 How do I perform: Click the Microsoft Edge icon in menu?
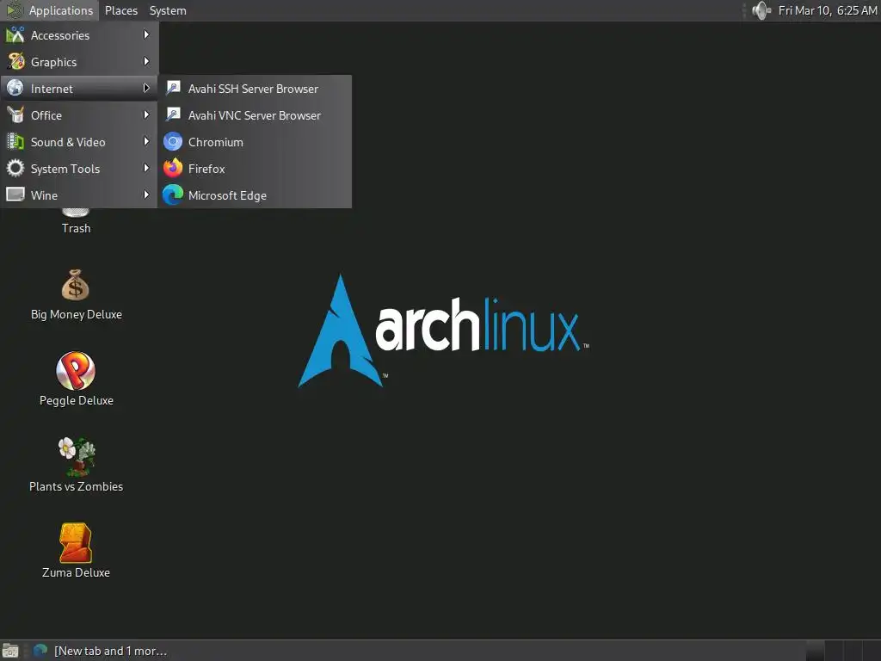click(173, 195)
